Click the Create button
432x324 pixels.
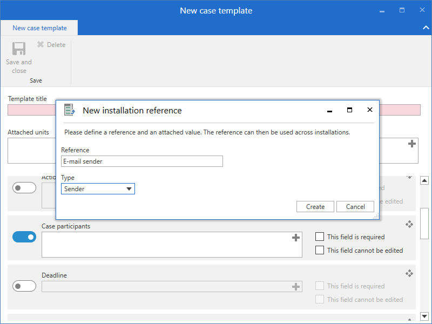[x=315, y=207]
